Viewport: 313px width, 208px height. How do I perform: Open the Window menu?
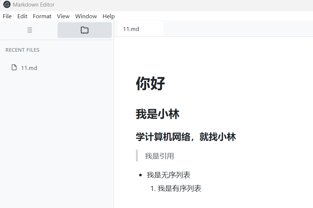86,16
